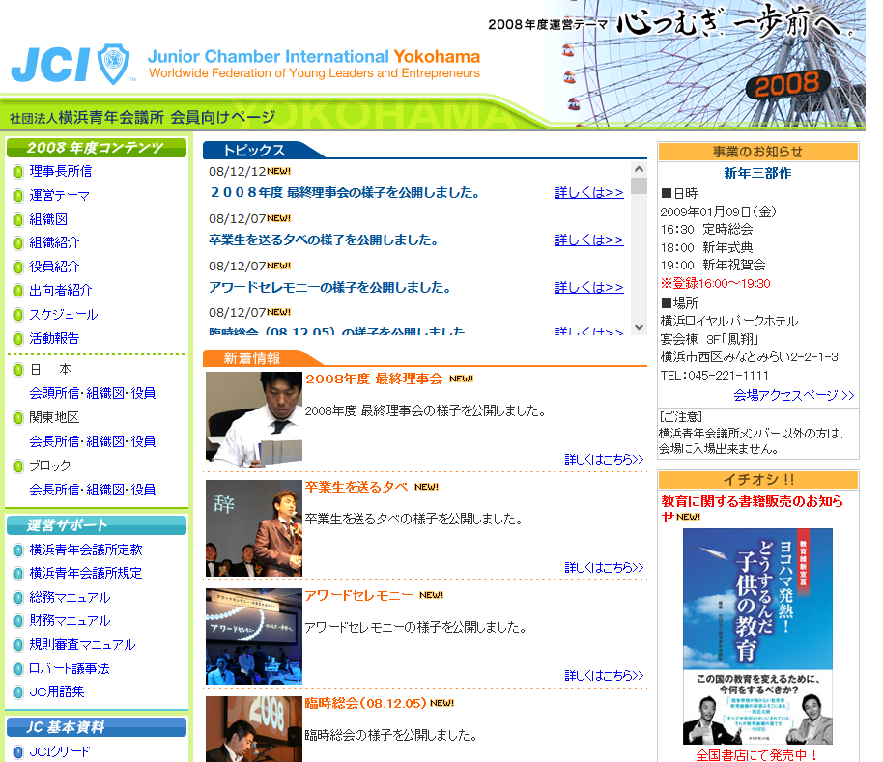This screenshot has width=883, height=762.
Task: Click 新年三部作 event title
Action: point(757,173)
